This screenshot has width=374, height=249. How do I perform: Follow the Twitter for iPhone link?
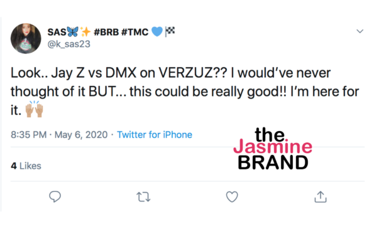(155, 135)
